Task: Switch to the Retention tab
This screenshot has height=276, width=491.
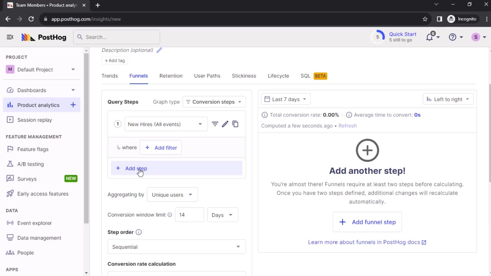Action: tap(171, 76)
